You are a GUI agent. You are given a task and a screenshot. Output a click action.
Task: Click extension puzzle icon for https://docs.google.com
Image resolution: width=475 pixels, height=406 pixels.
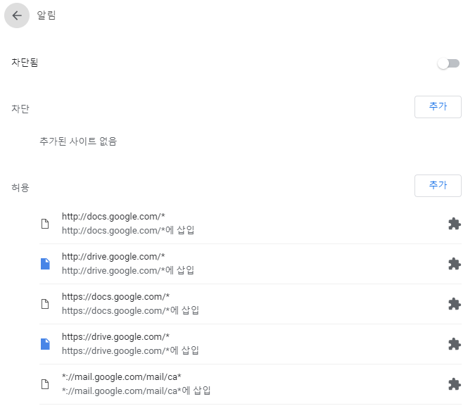[455, 304]
